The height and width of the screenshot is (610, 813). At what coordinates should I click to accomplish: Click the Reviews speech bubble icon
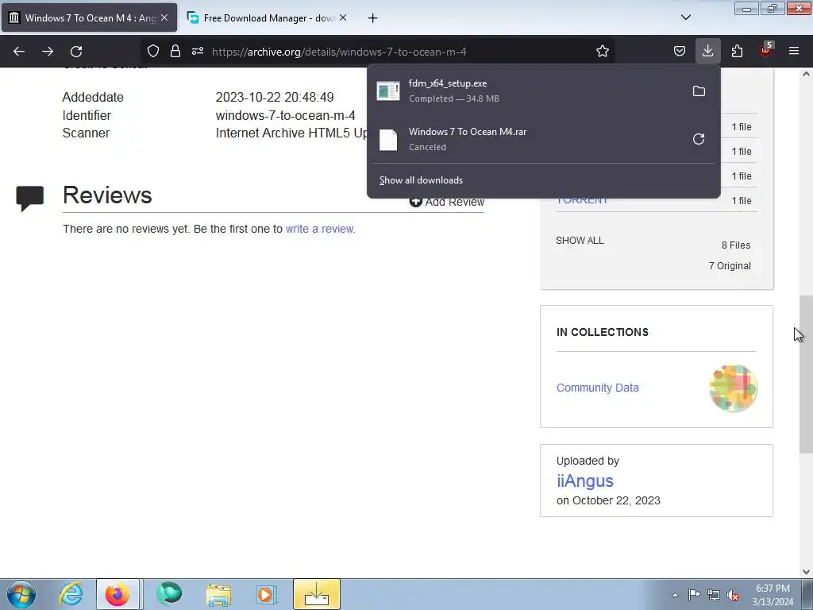pos(30,198)
